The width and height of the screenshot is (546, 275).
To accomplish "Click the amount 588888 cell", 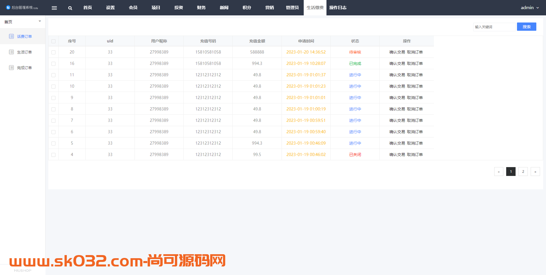I will point(257,52).
